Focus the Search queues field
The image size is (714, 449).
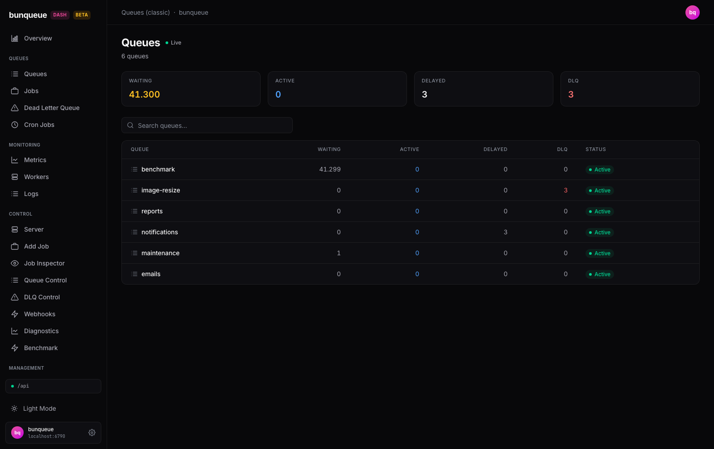point(207,125)
